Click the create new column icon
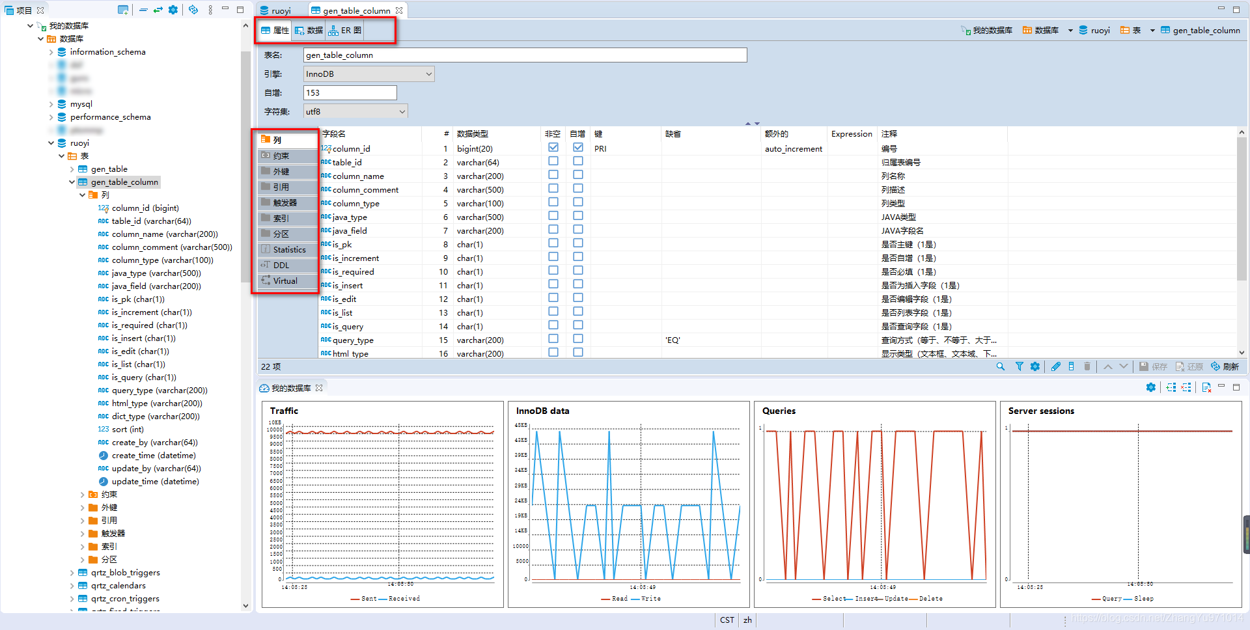The image size is (1250, 630). click(x=1072, y=366)
